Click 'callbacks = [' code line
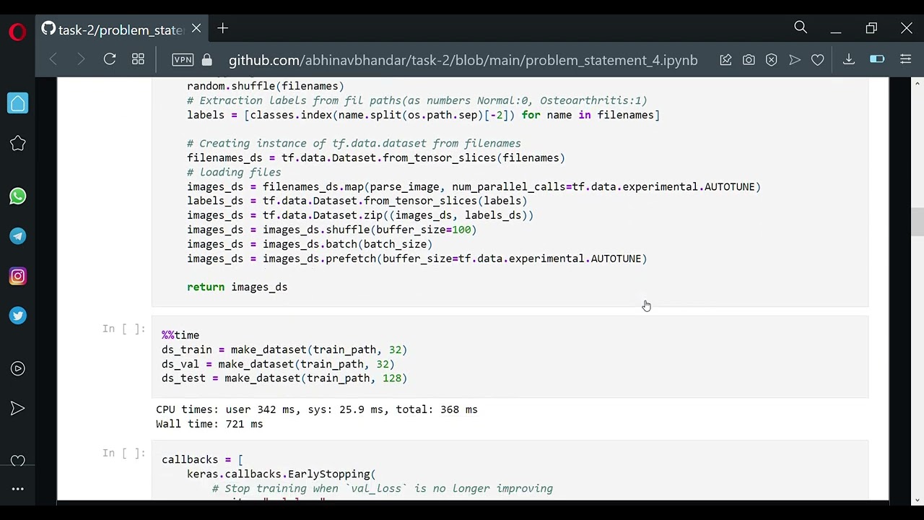The width and height of the screenshot is (924, 520). coord(202,459)
